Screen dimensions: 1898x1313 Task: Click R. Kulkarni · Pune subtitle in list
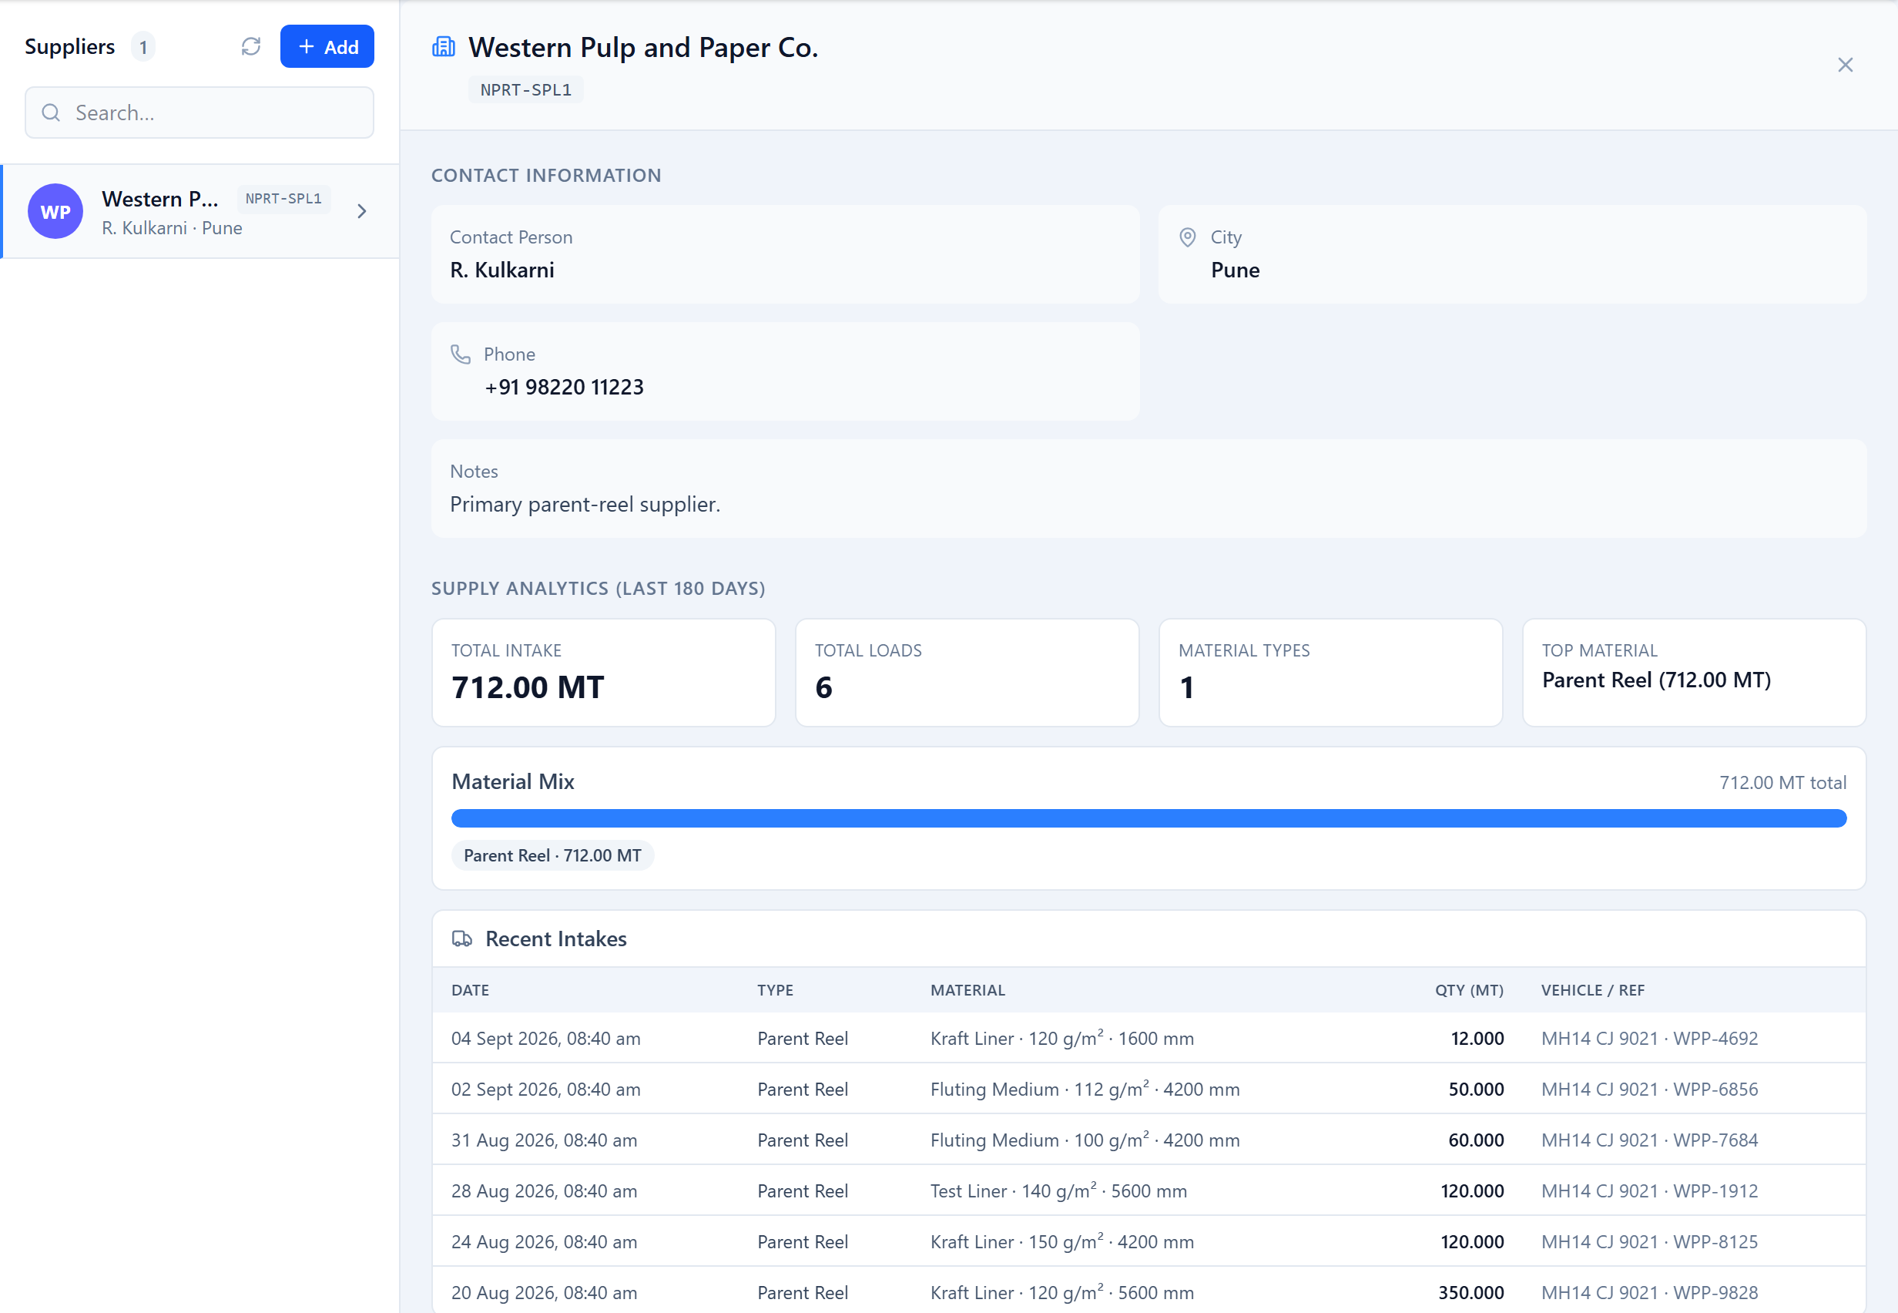click(172, 229)
